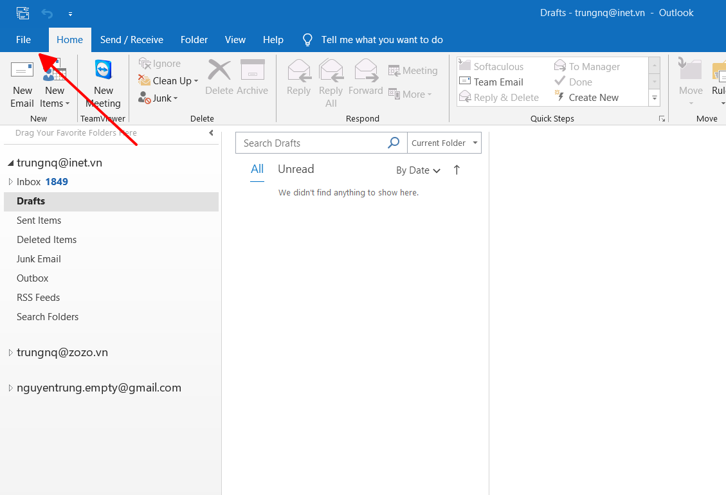Open the By Date sort dropdown
Viewport: 726px width, 495px height.
pos(418,170)
